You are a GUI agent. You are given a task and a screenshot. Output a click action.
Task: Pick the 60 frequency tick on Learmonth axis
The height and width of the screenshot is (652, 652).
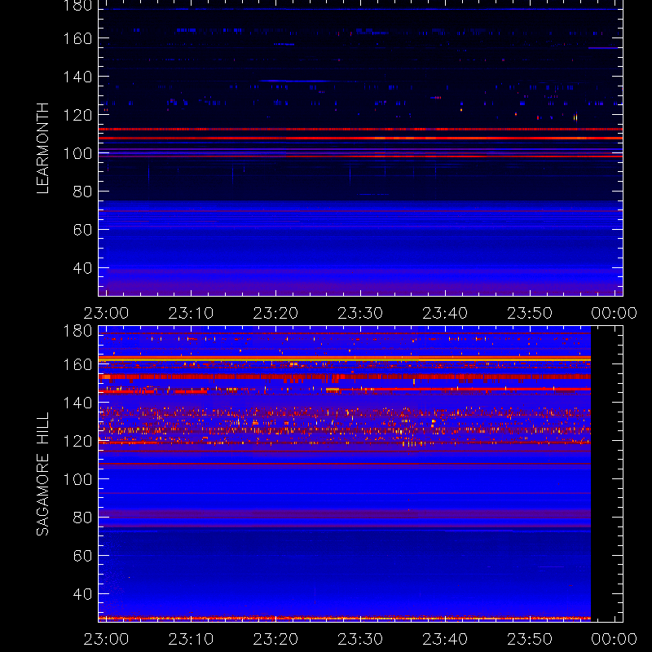pos(82,230)
